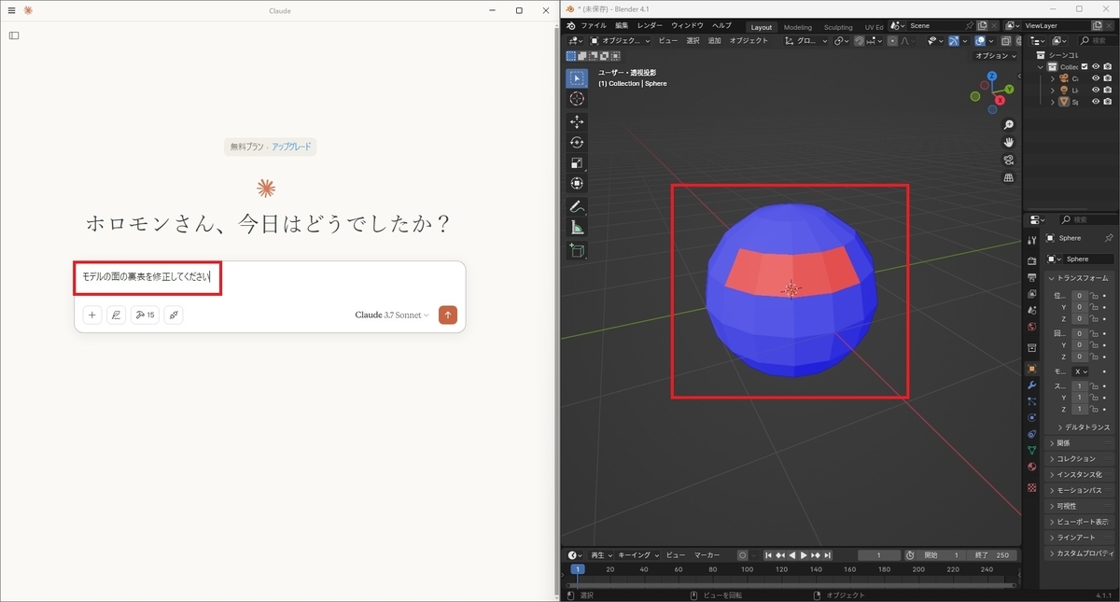Expand the デルタトランス panel

click(1083, 427)
